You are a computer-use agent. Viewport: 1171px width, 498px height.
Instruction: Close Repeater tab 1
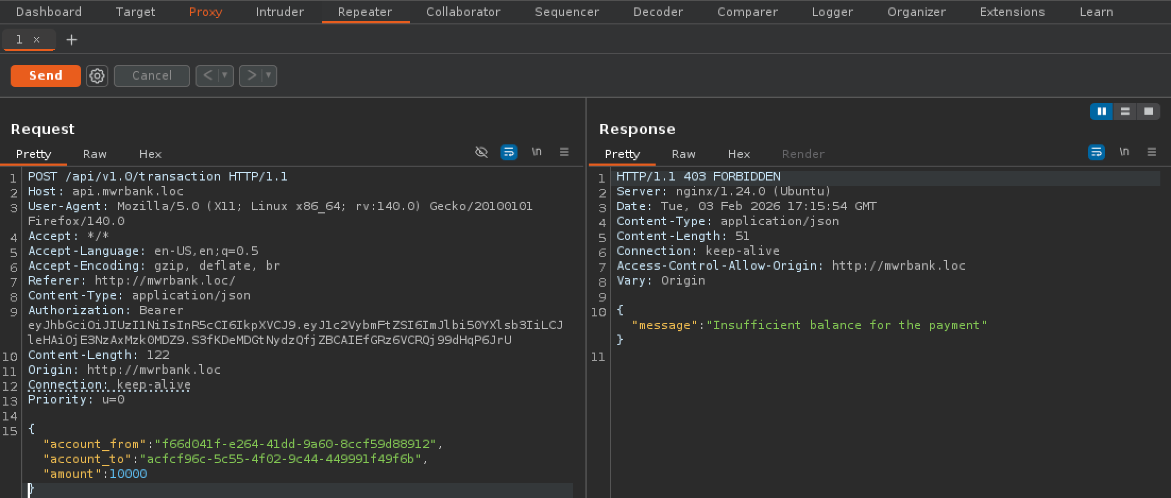point(37,40)
